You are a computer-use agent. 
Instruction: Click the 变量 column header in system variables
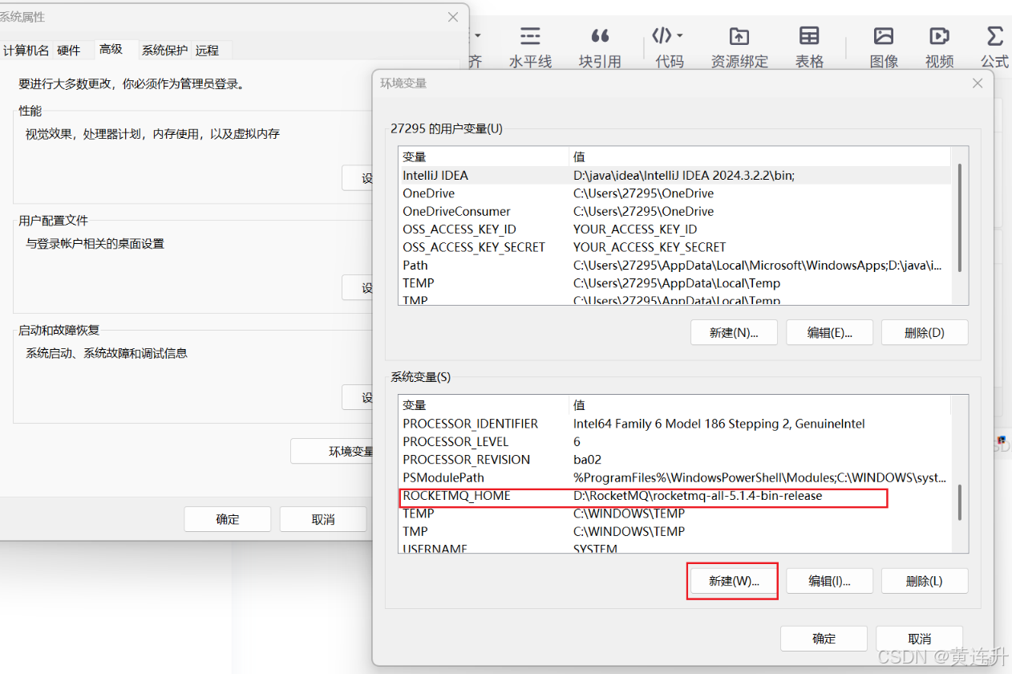coord(484,405)
